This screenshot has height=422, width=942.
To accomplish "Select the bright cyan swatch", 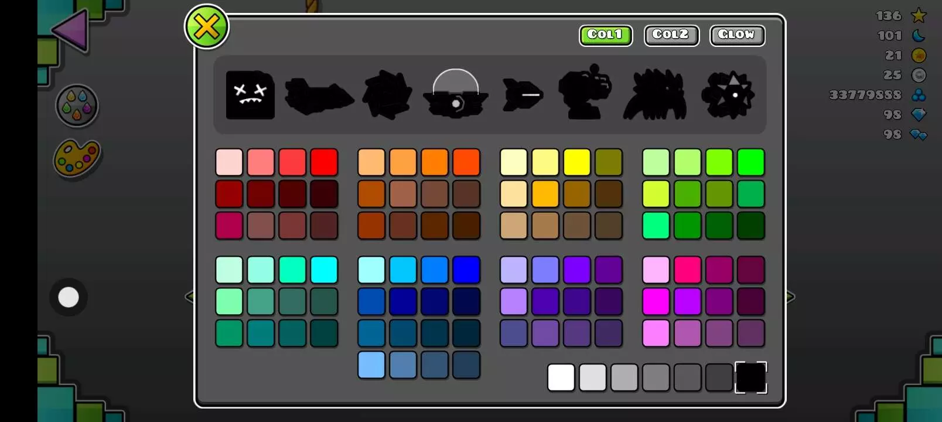I will coord(324,270).
